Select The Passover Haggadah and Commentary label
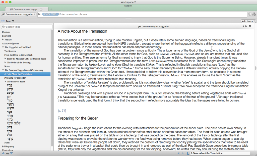Viewport: 257px width, 156px height. pos(24,70)
